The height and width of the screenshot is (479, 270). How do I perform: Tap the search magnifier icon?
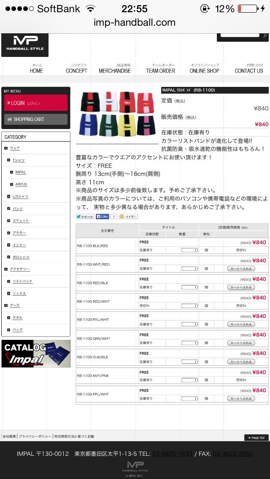tap(265, 36)
